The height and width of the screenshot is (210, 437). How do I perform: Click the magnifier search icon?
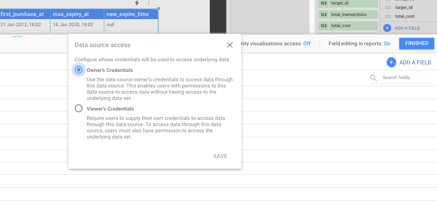[x=374, y=78]
